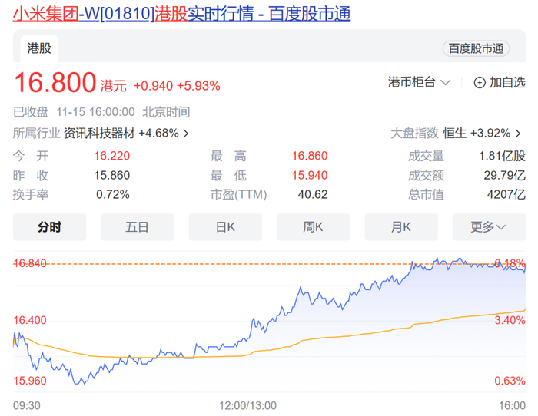Click the 加自选 plus icon
Screen dimensions: 538x416
pyautogui.click(x=480, y=83)
